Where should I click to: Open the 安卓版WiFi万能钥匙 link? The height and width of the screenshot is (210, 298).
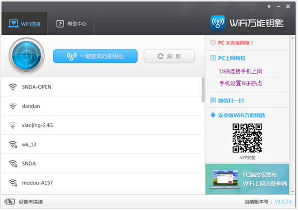tap(241, 115)
